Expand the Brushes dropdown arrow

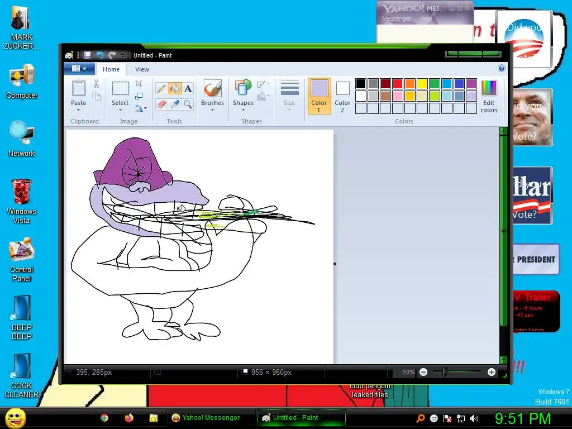tap(212, 110)
